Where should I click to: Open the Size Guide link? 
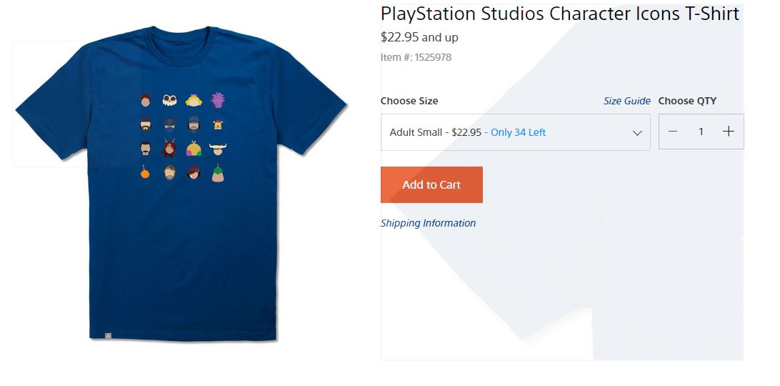tap(626, 101)
